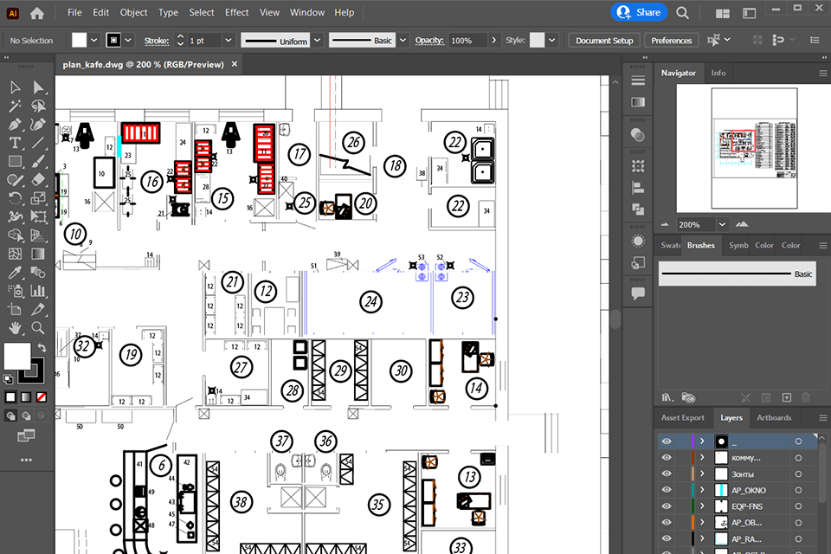Hide the EQP-FNS layer
831x554 pixels.
667,506
